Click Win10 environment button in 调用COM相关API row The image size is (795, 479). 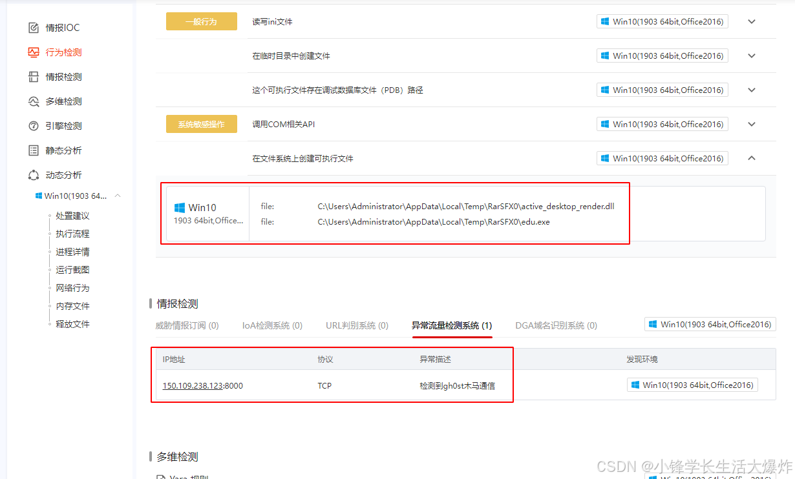click(x=662, y=124)
